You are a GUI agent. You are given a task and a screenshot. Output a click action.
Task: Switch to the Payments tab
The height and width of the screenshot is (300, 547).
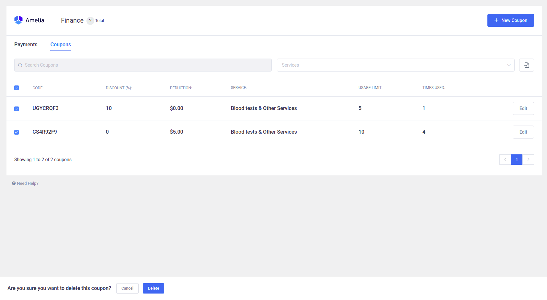[26, 44]
